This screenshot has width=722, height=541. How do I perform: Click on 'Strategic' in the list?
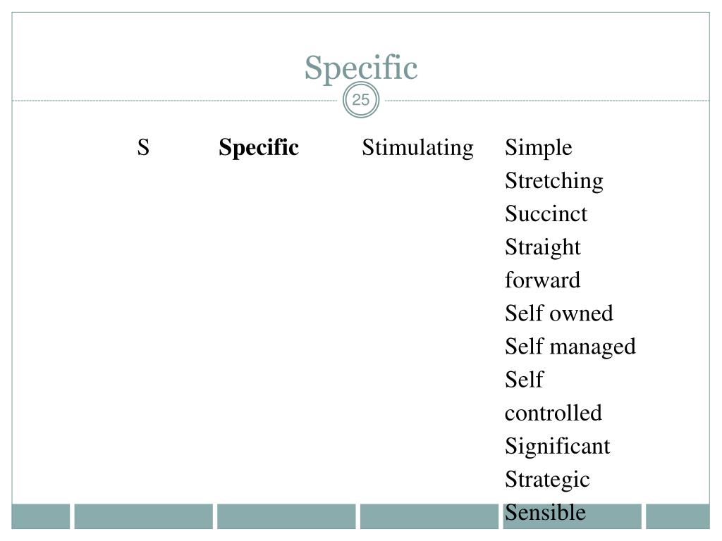pyautogui.click(x=547, y=480)
